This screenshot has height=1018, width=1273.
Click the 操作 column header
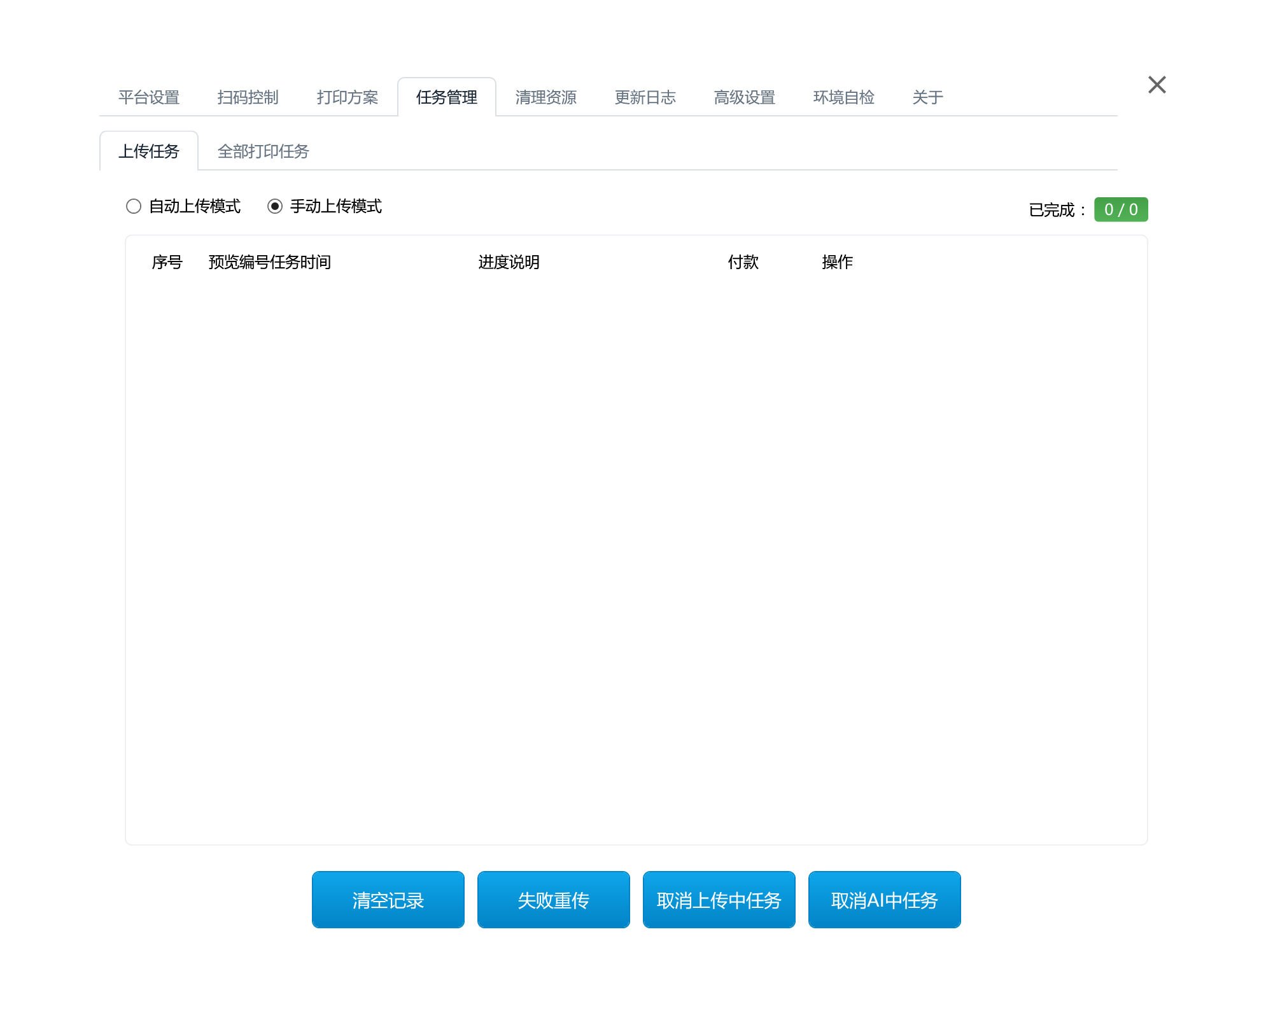pos(838,262)
